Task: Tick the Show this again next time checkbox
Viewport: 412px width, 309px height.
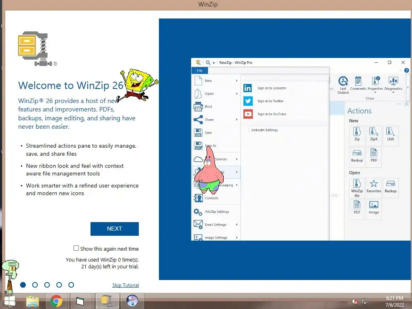Action: [76, 248]
